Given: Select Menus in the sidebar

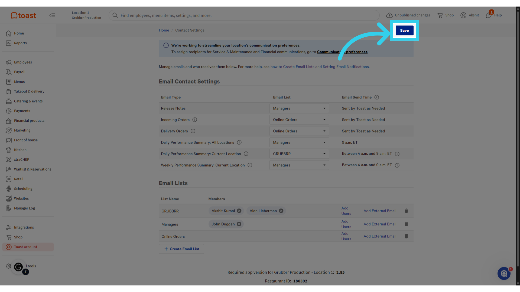Looking at the screenshot, I should 19,81.
